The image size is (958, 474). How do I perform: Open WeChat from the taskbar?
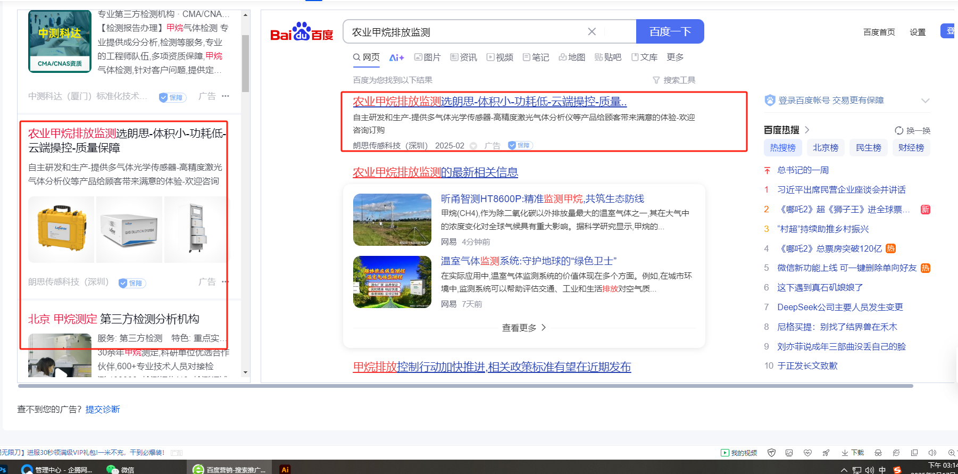coord(120,469)
